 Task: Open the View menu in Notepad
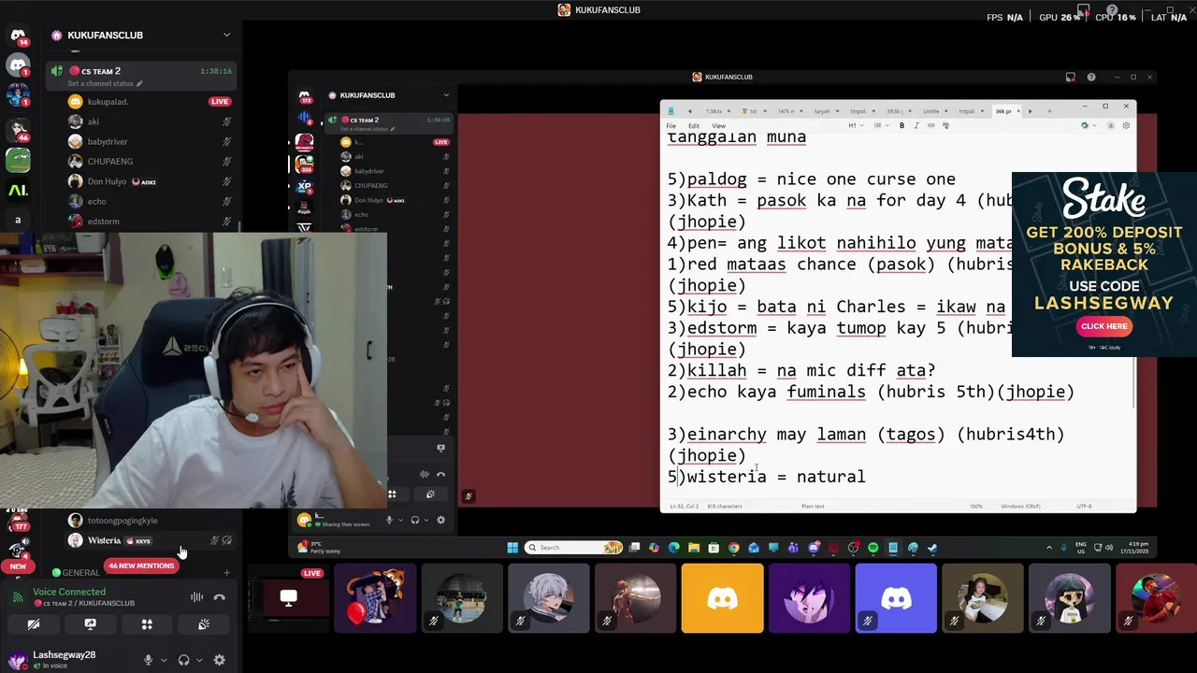718,125
